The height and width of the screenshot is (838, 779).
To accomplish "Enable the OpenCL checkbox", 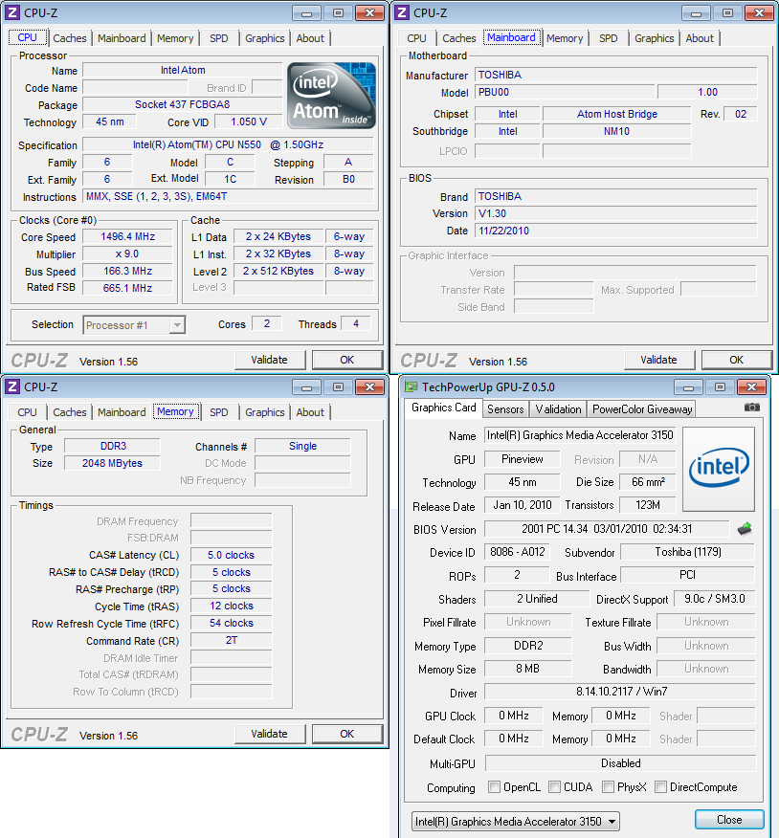I will (494, 787).
